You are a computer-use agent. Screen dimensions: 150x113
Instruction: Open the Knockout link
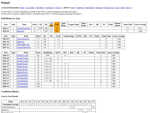pos(99,8)
